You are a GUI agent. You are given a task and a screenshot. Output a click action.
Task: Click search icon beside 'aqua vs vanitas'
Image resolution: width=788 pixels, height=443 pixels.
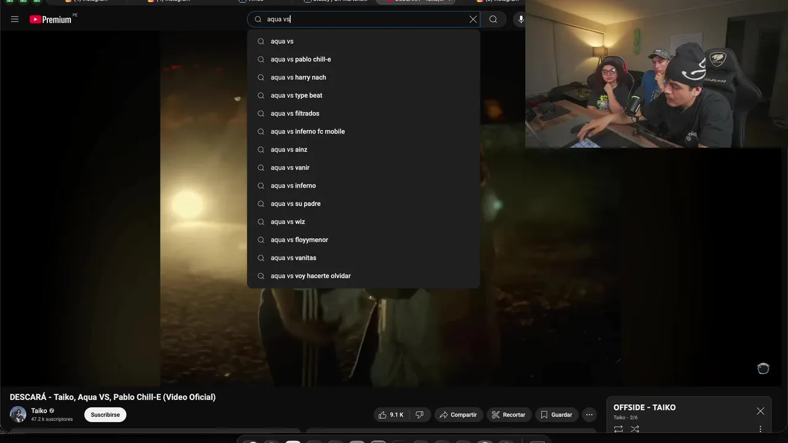coord(261,258)
